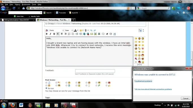Click the text color A swatch
Image resolution: width=193 pixels, height=108 pixels.
click(75, 30)
